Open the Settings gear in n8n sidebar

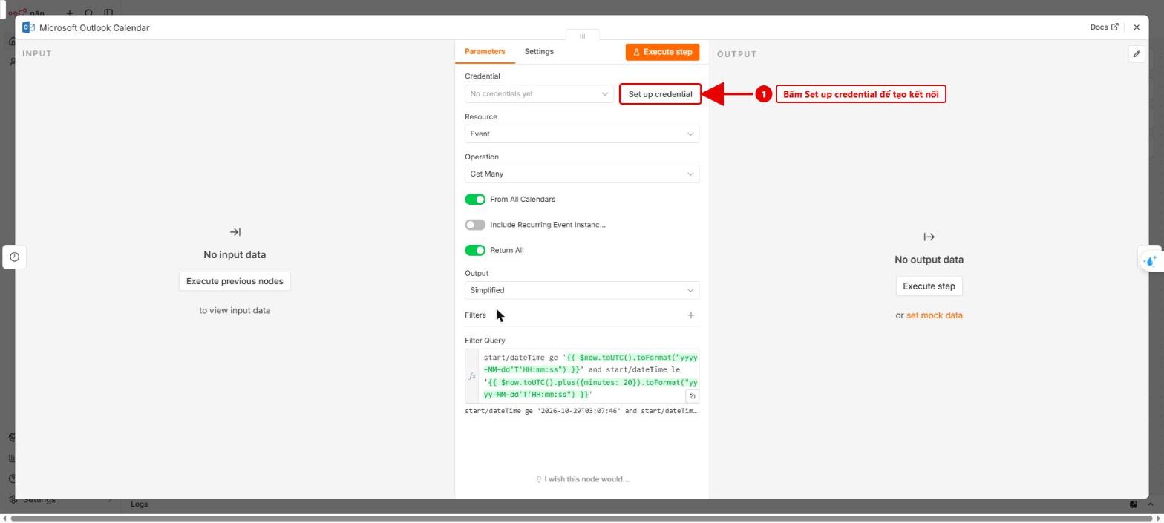point(13,499)
